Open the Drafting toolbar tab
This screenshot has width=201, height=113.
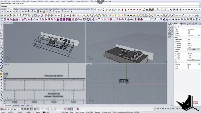pyautogui.click(x=79, y=9)
